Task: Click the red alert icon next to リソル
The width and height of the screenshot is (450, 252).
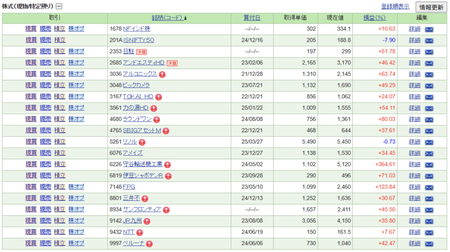Action: click(x=142, y=142)
